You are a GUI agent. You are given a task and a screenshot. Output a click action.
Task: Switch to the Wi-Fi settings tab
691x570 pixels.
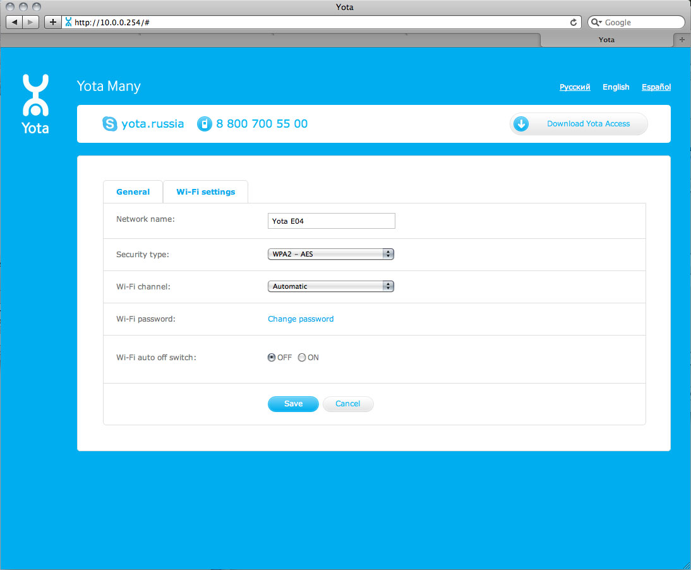(x=206, y=191)
